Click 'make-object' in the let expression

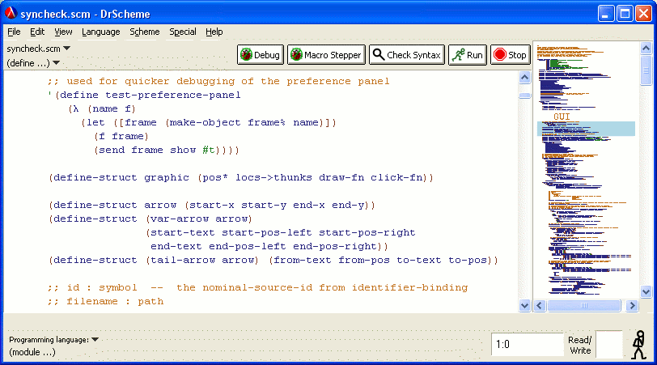coord(205,123)
